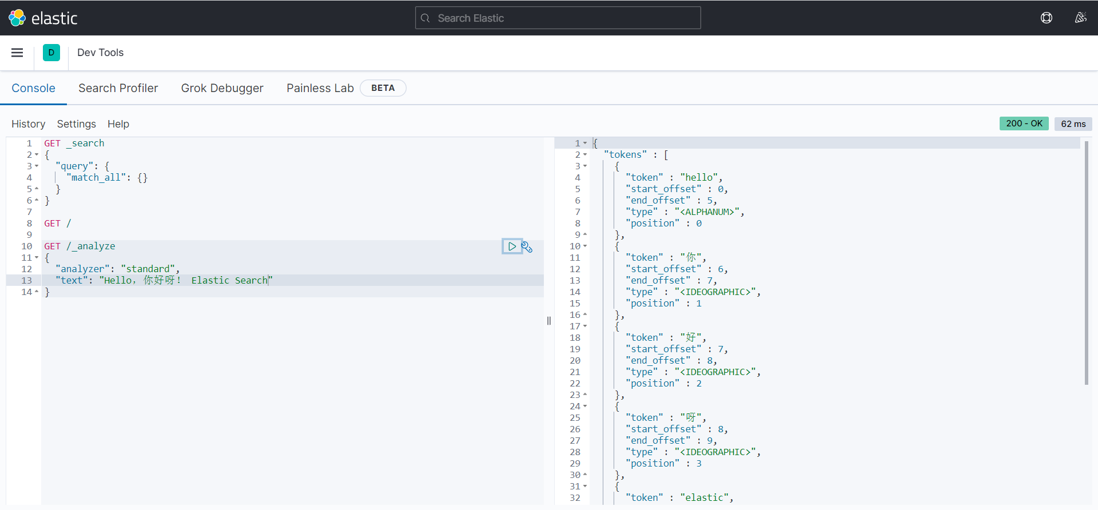Click the <ALPHANUM> type line
This screenshot has width=1098, height=510.
pos(685,212)
